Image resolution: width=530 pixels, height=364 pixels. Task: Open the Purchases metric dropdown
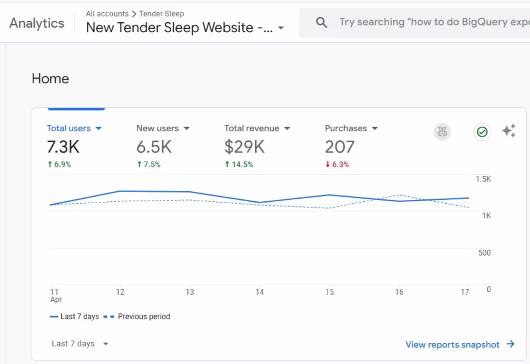pos(375,128)
